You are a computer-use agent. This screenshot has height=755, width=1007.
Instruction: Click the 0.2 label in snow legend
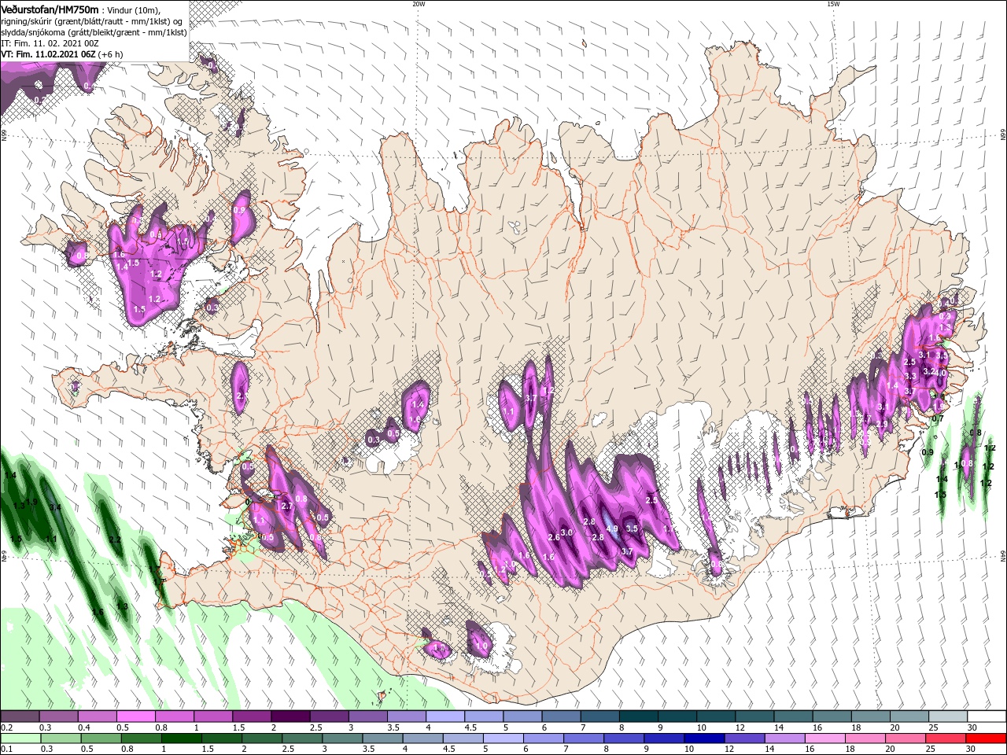[x=7, y=727]
